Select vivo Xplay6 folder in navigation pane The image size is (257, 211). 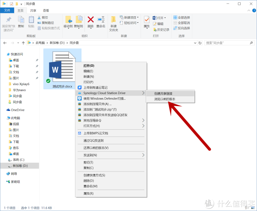pyautogui.click(x=19, y=84)
